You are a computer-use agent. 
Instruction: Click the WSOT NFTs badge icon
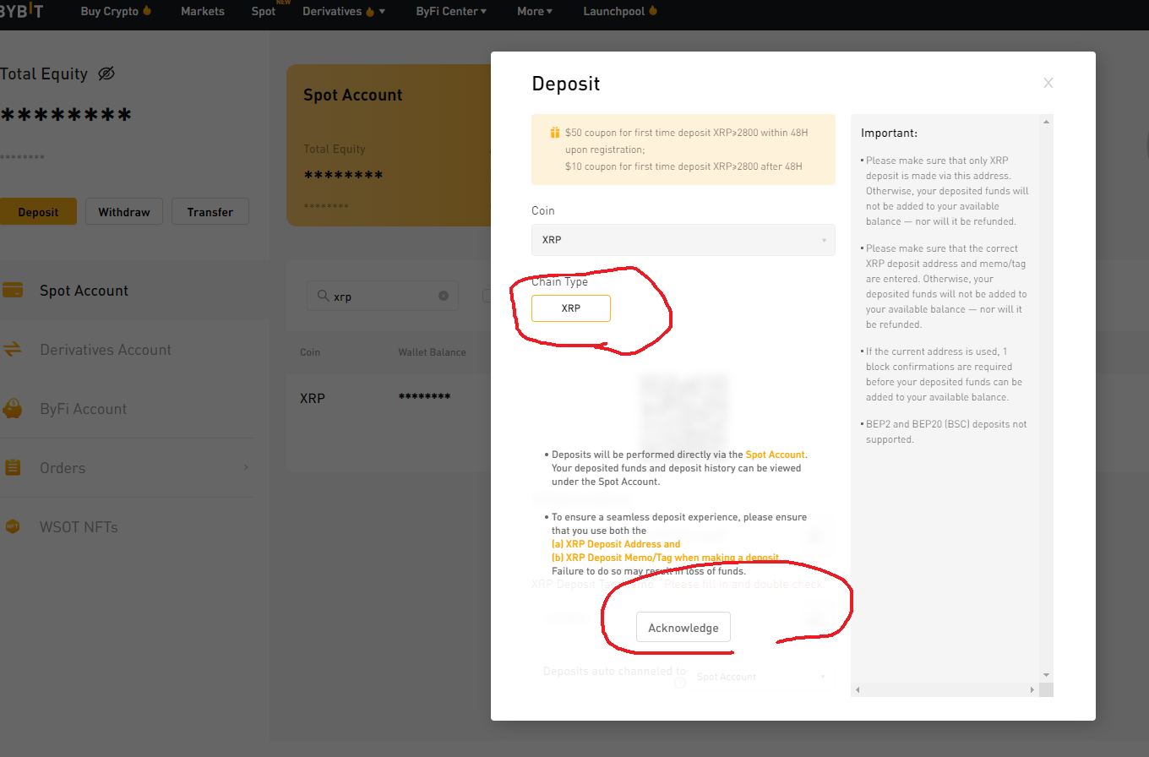coord(13,526)
